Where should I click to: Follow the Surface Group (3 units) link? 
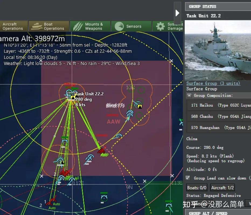click(213, 83)
